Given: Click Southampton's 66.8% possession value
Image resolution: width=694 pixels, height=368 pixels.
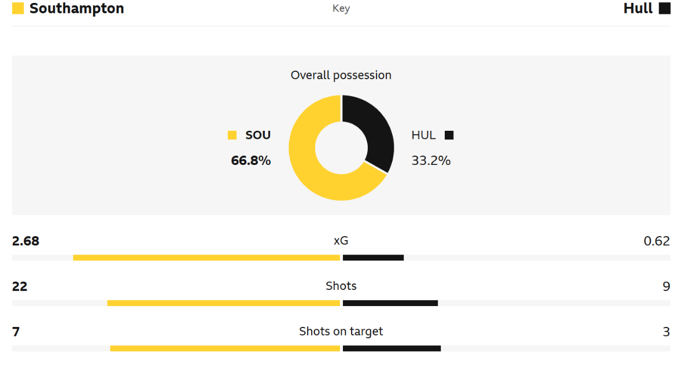Looking at the screenshot, I should click(x=251, y=161).
